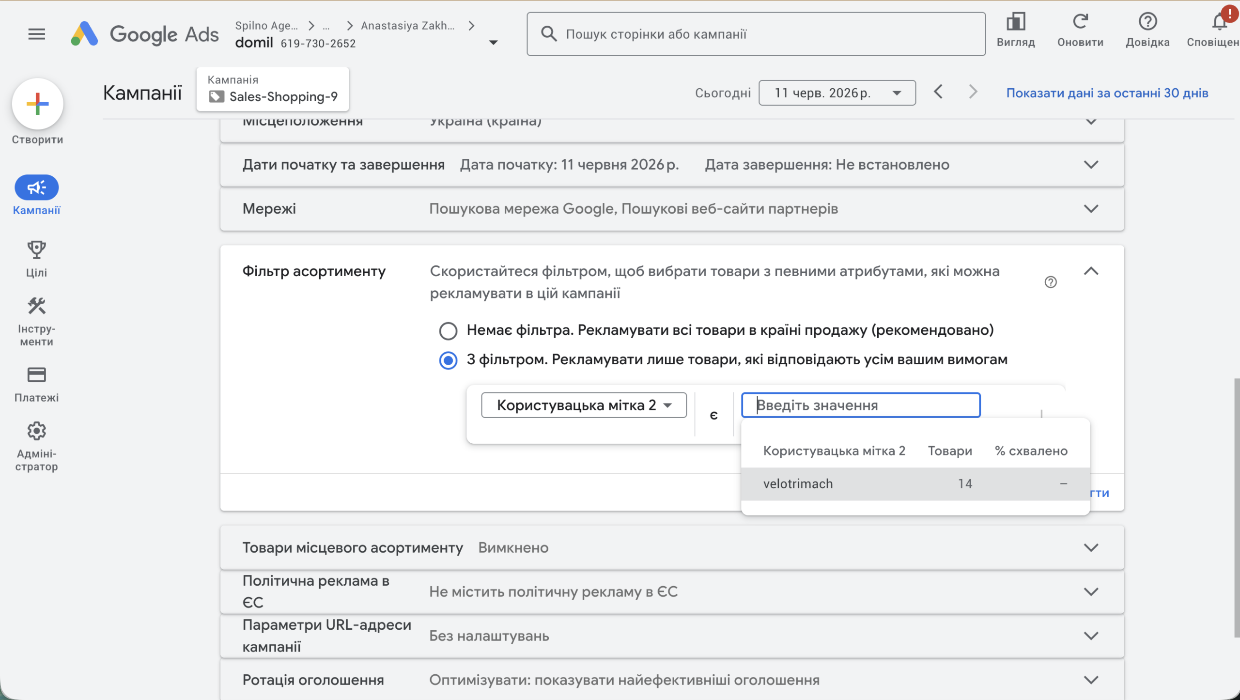This screenshot has height=700, width=1240.
Task: Open the date range dropdown 11 черв. 2026
Action: [x=837, y=93]
